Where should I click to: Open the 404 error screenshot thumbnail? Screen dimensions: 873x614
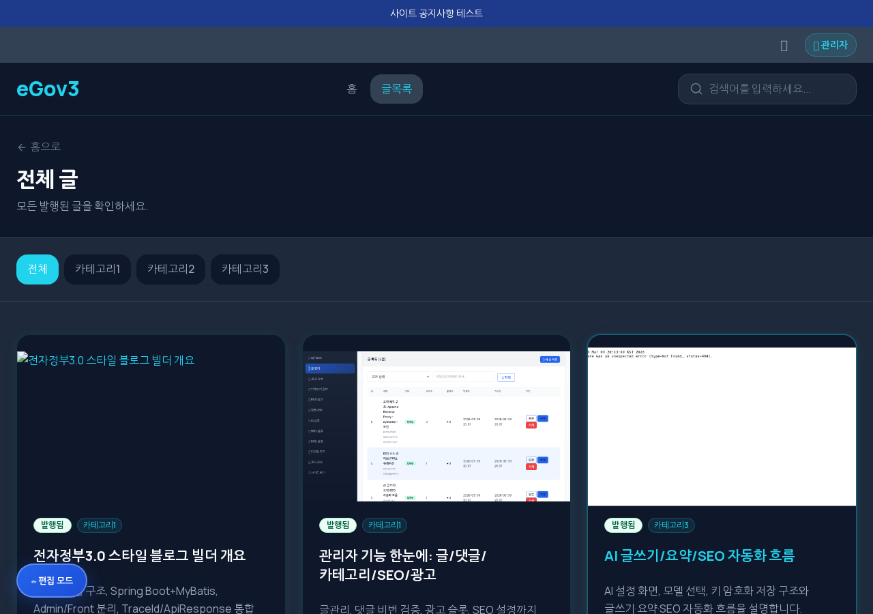722,426
